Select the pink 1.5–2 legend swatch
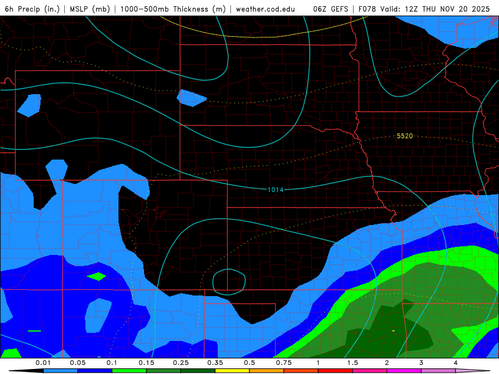Image resolution: width=499 pixels, height=374 pixels. [370, 371]
